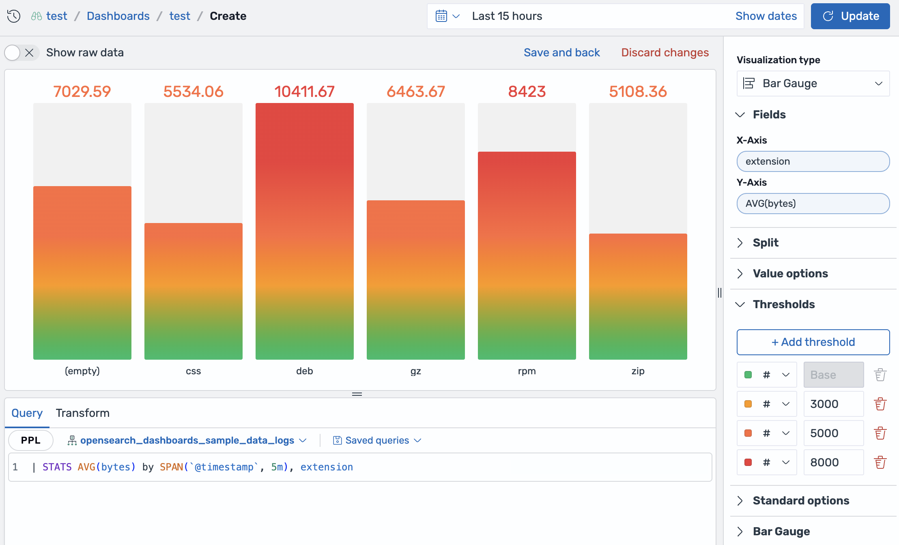Open the Visualization type dropdown

click(813, 84)
